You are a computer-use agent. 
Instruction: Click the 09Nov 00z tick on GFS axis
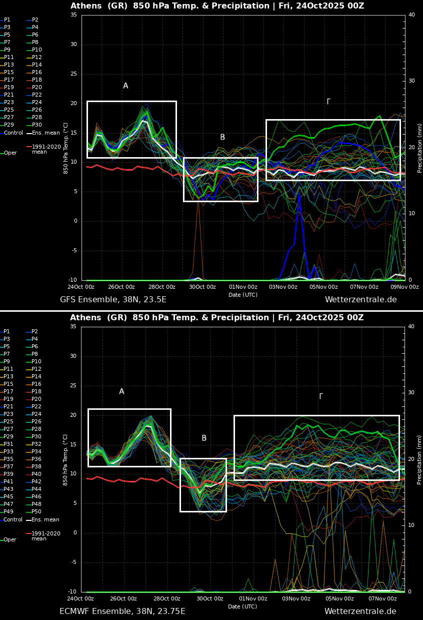tap(404, 287)
